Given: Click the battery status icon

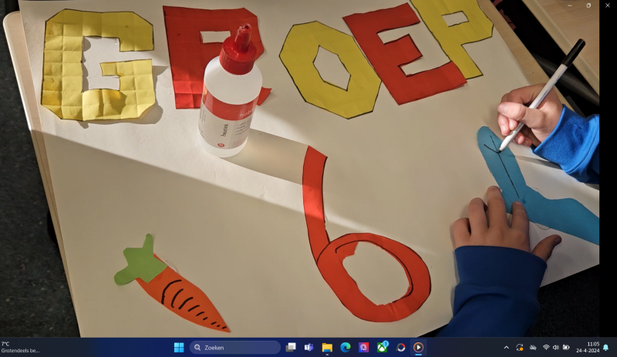Looking at the screenshot, I should click(566, 348).
